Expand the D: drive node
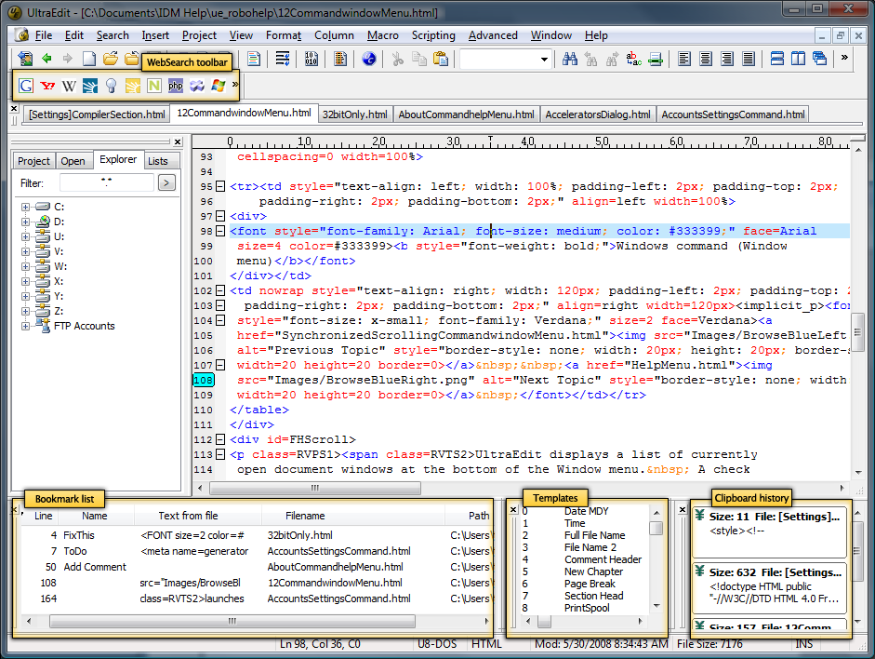The image size is (875, 659). (x=25, y=222)
